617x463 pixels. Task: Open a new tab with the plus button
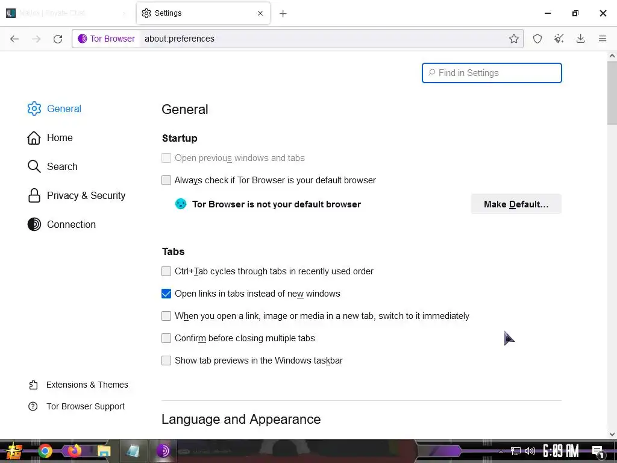(283, 14)
